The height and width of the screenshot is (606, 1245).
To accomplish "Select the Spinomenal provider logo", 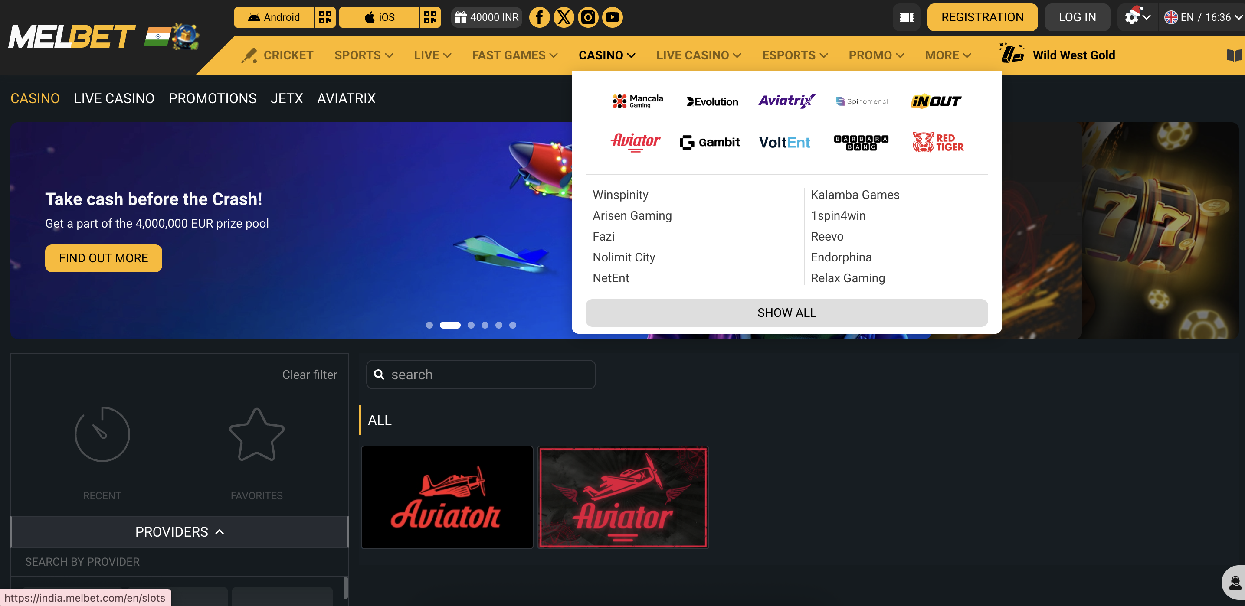I will click(862, 101).
